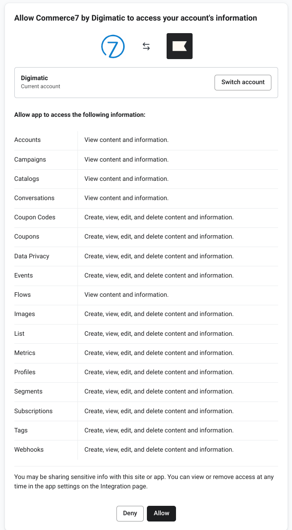
Task: Click the Digimatic current account name
Action: [x=34, y=78]
